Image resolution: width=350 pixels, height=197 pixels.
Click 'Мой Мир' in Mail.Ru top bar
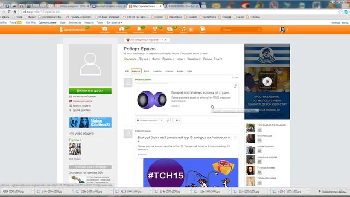[31, 22]
